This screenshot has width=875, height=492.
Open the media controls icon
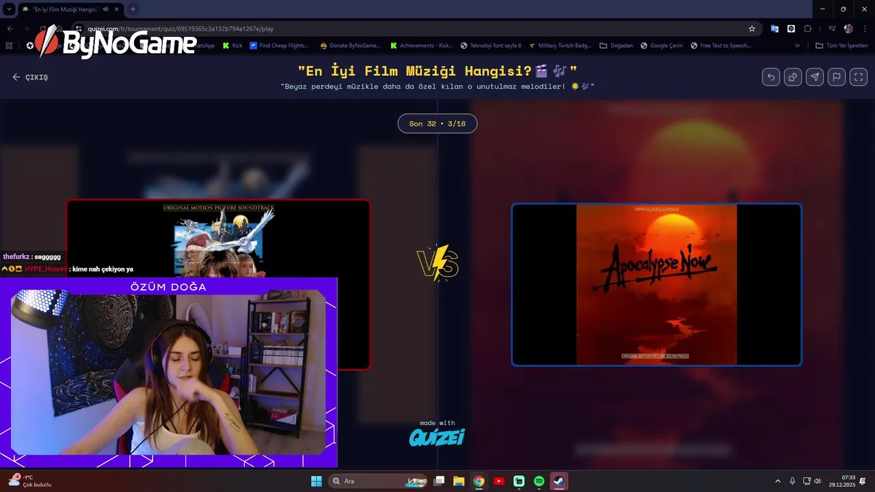832,29
